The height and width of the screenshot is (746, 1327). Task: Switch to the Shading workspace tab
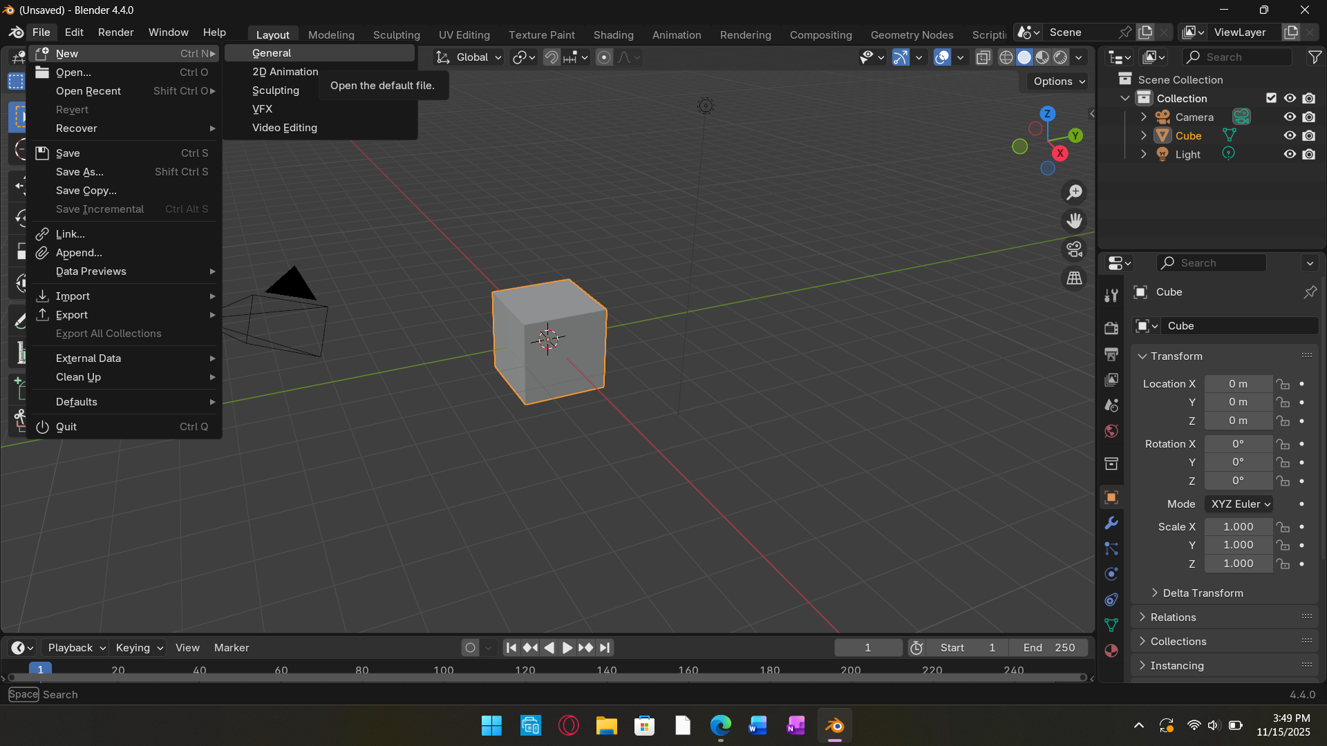click(613, 35)
